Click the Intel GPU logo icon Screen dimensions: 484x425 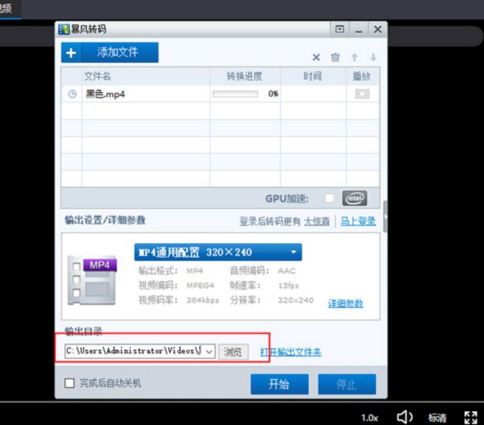point(355,198)
